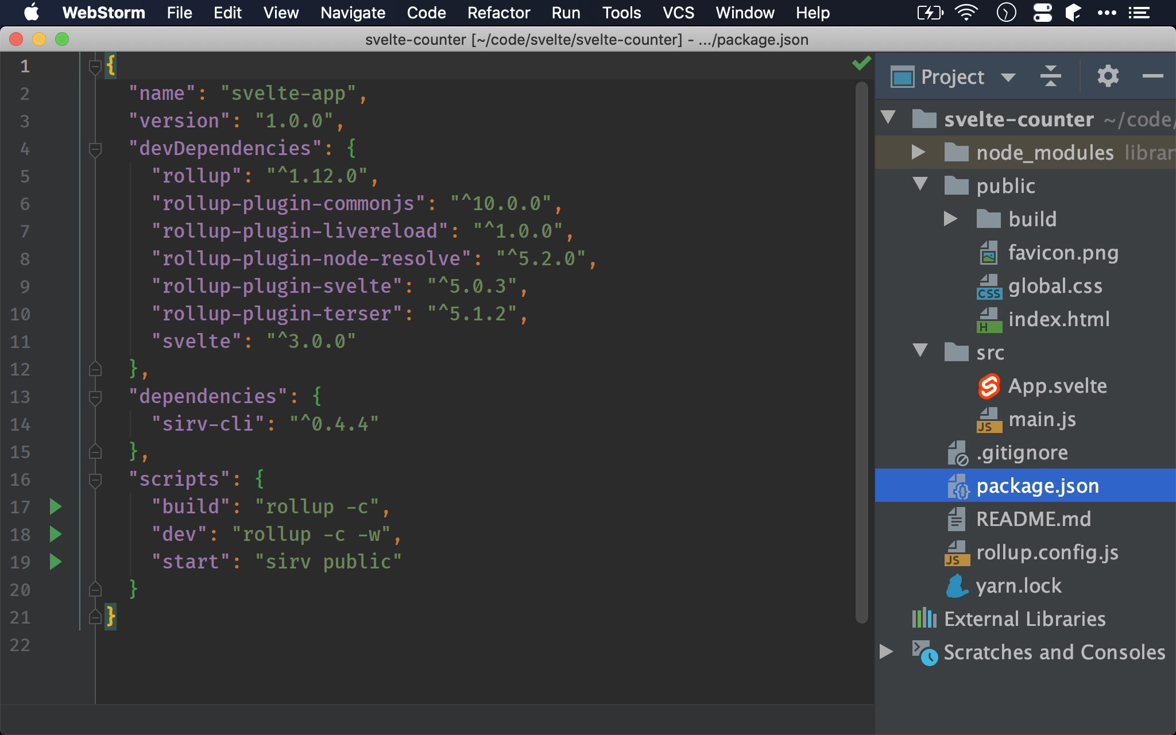The height and width of the screenshot is (735, 1176).
Task: Open the Run menu
Action: pyautogui.click(x=566, y=13)
